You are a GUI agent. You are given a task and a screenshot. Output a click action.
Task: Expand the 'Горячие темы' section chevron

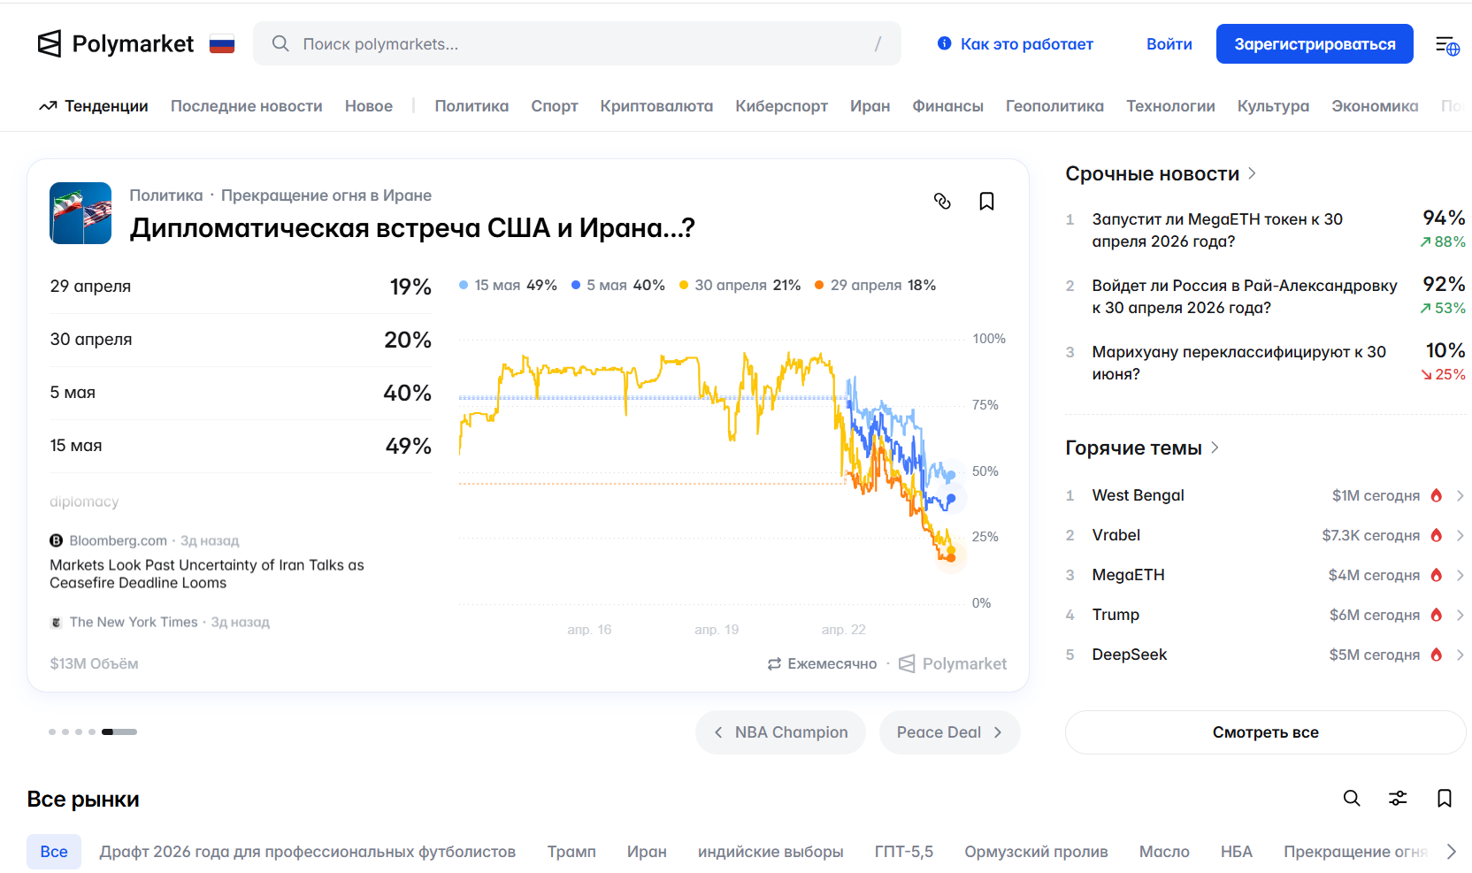[1215, 448]
